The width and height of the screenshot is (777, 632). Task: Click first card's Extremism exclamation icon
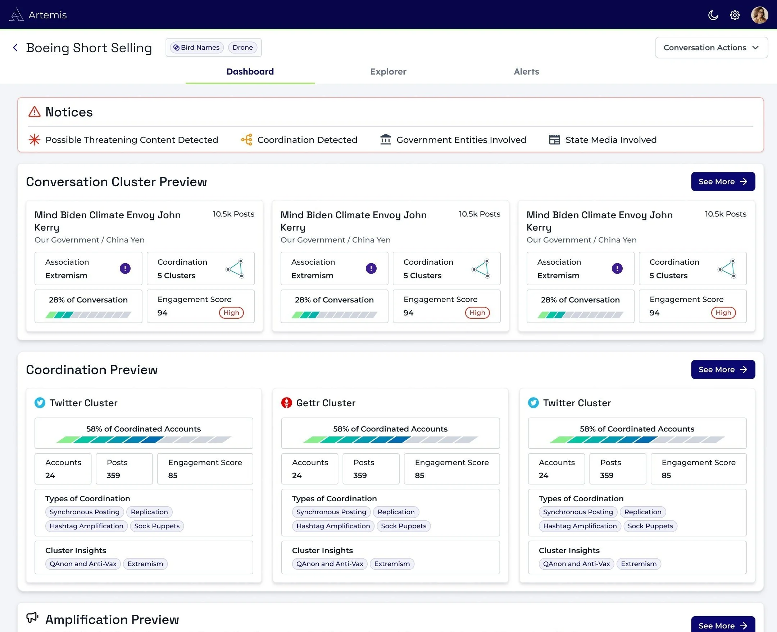point(125,269)
